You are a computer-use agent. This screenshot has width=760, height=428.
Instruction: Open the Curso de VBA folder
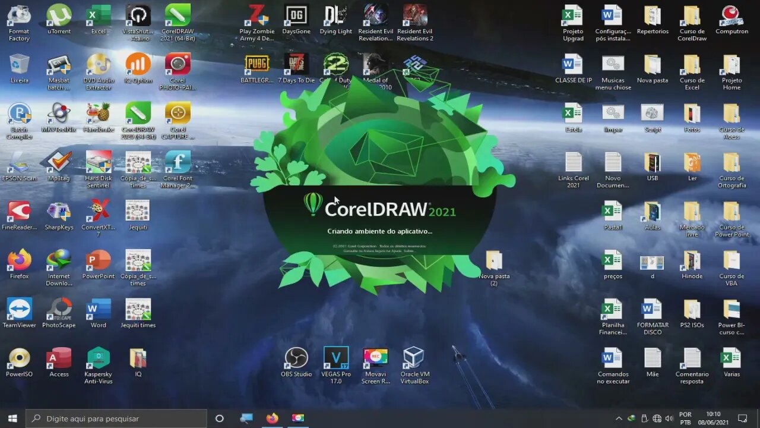coord(731,268)
